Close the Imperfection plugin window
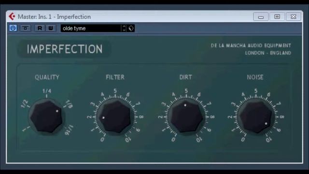The image size is (309, 174). (294, 17)
